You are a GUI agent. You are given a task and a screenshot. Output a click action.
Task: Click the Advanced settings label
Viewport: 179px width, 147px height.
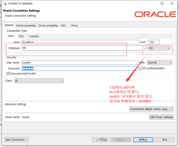point(16,104)
